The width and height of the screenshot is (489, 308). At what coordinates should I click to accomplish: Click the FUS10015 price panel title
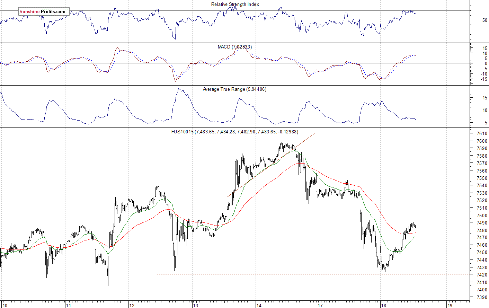click(234, 132)
